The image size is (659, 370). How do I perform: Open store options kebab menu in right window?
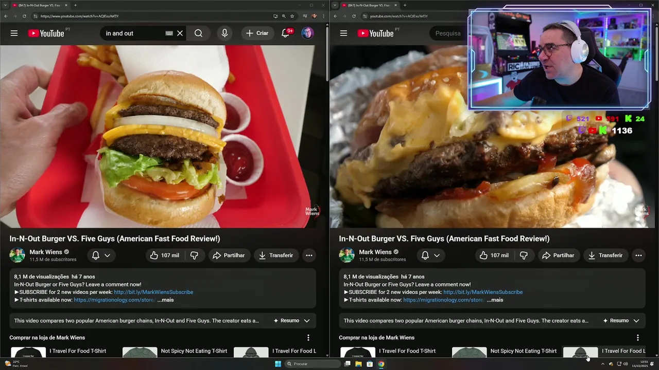point(638,338)
